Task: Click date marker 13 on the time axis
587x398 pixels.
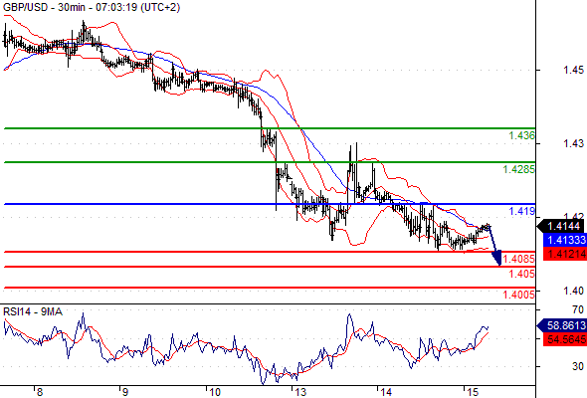Action: (x=300, y=392)
